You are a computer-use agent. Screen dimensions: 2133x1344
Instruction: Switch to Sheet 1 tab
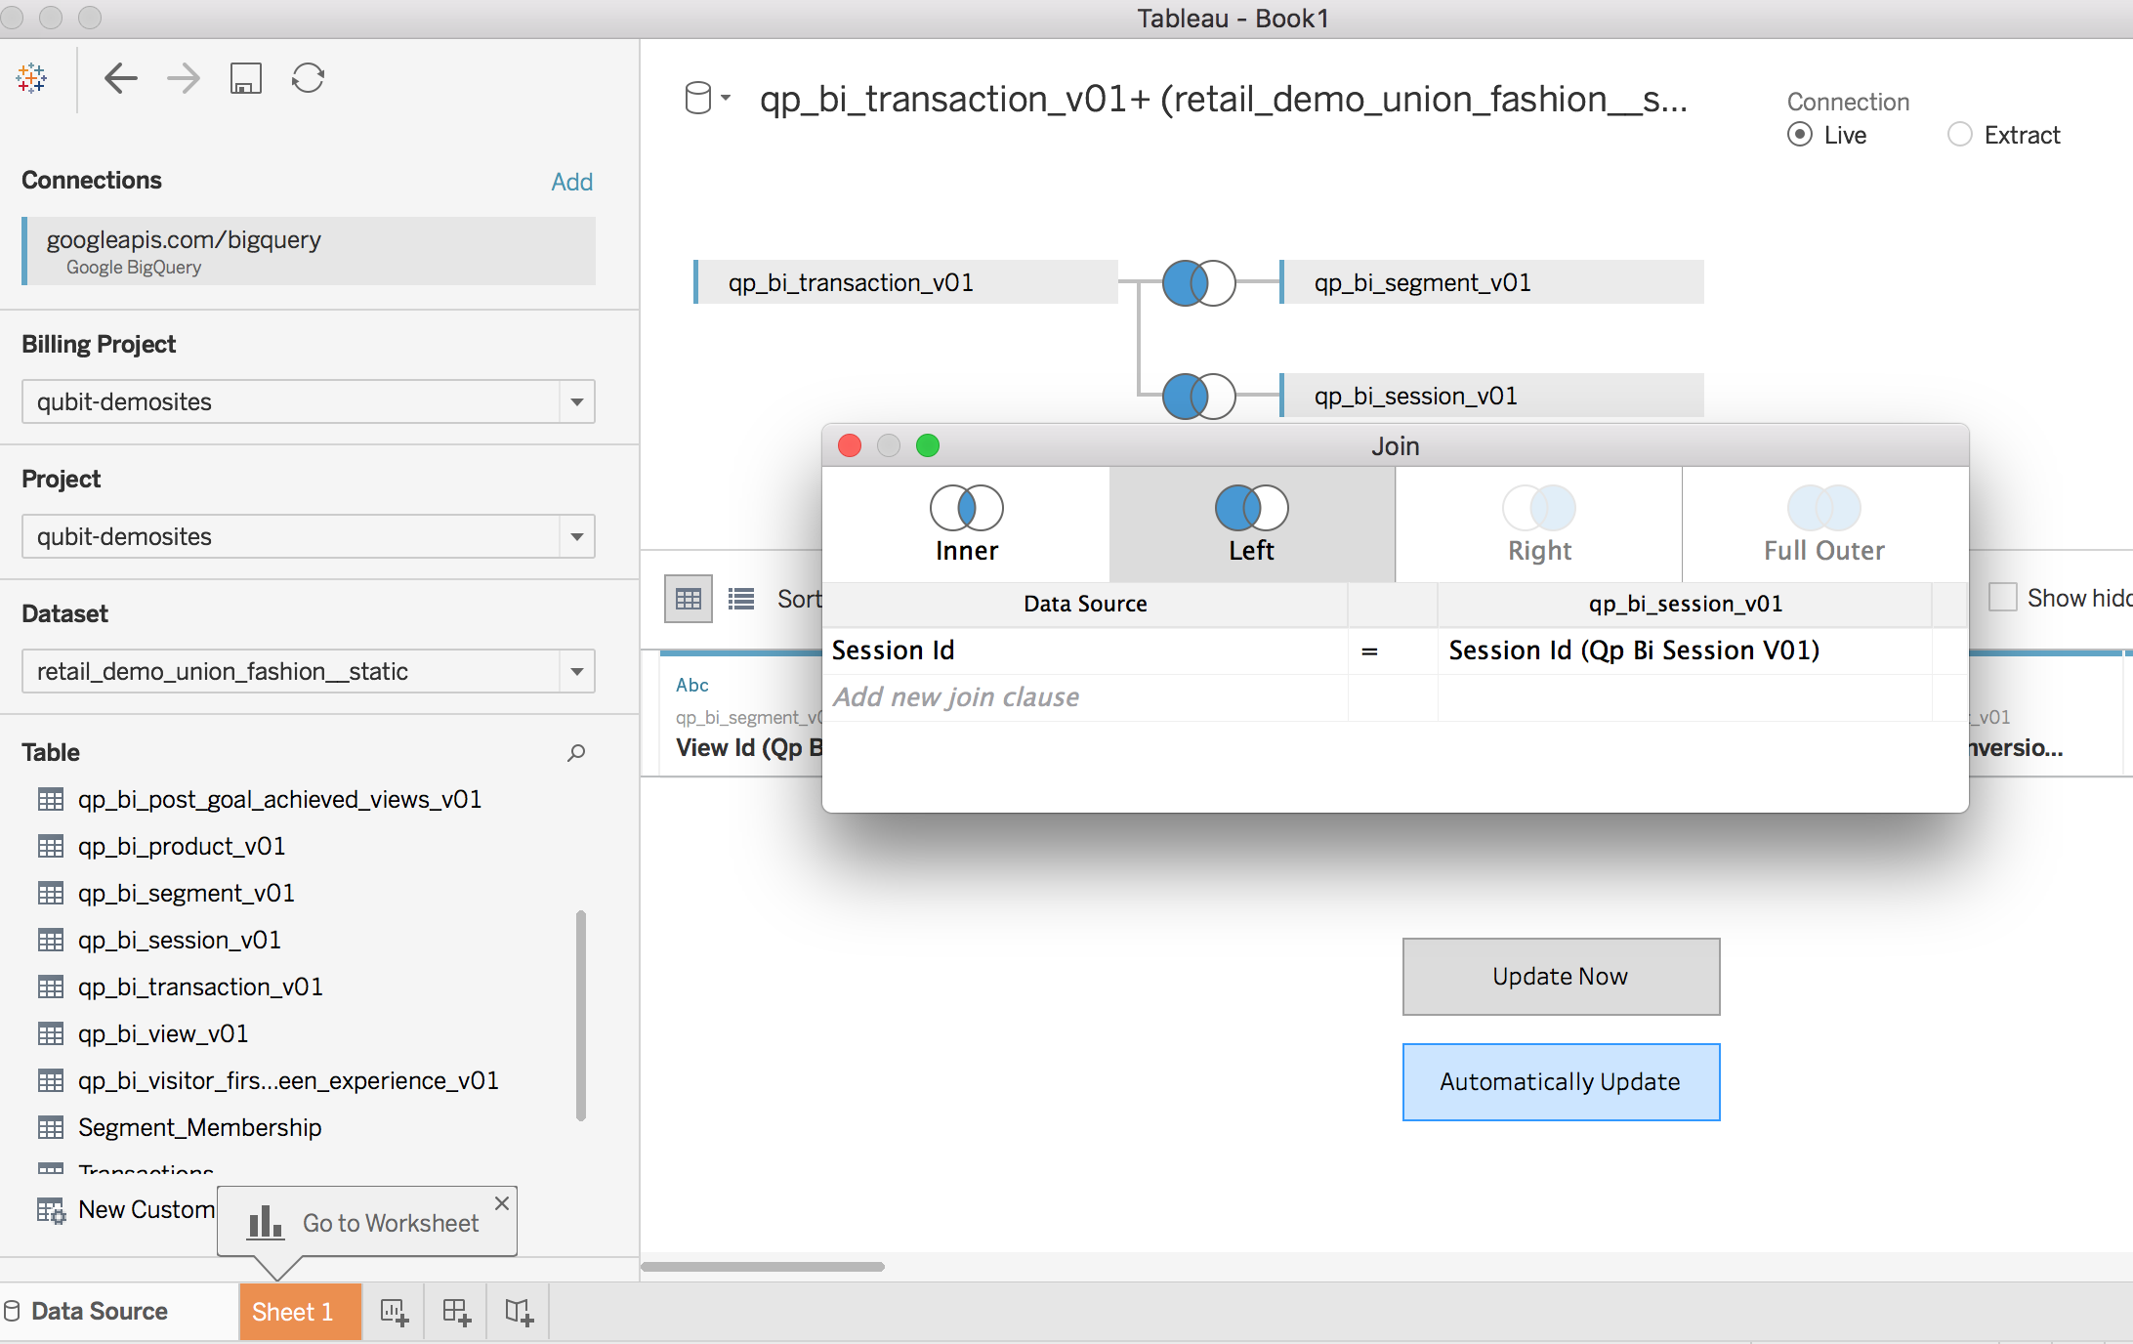click(x=300, y=1311)
